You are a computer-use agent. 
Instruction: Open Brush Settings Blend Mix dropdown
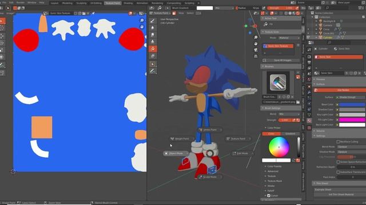click(x=289, y=114)
